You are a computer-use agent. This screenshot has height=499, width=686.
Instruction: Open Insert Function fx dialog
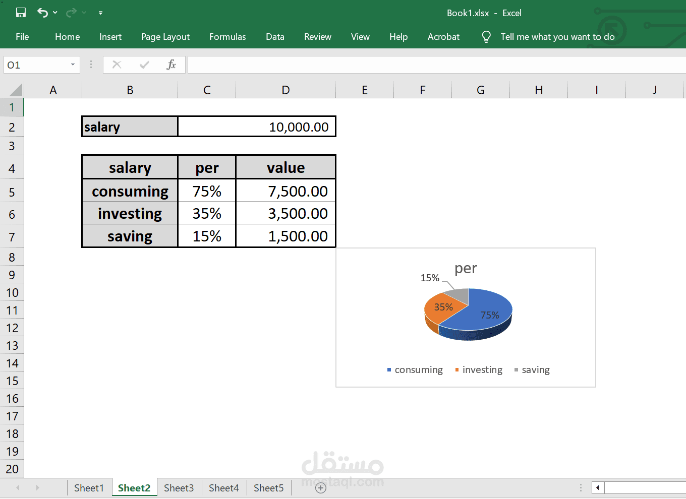(x=171, y=65)
